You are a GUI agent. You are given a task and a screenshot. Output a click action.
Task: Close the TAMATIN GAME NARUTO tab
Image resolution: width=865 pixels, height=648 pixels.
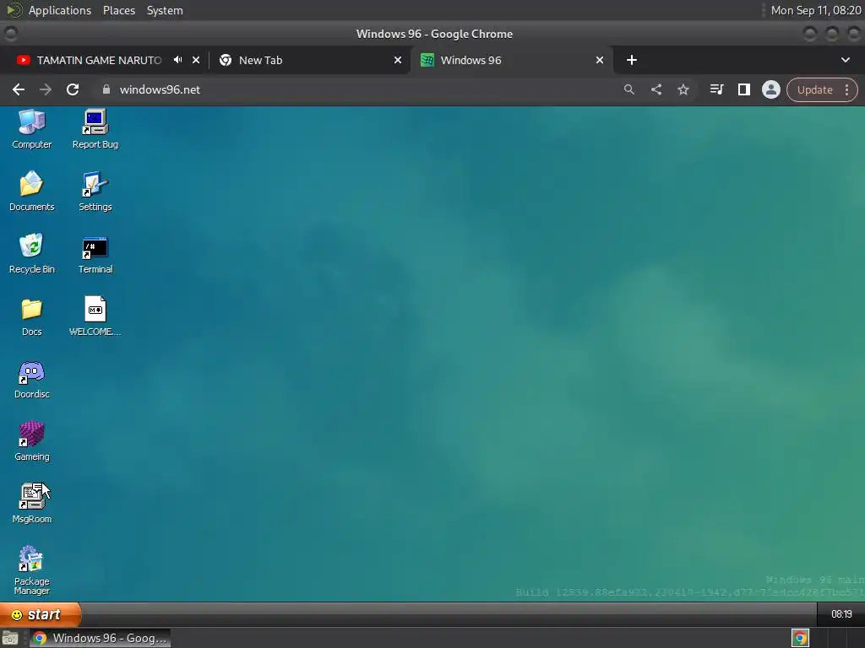pyautogui.click(x=196, y=60)
